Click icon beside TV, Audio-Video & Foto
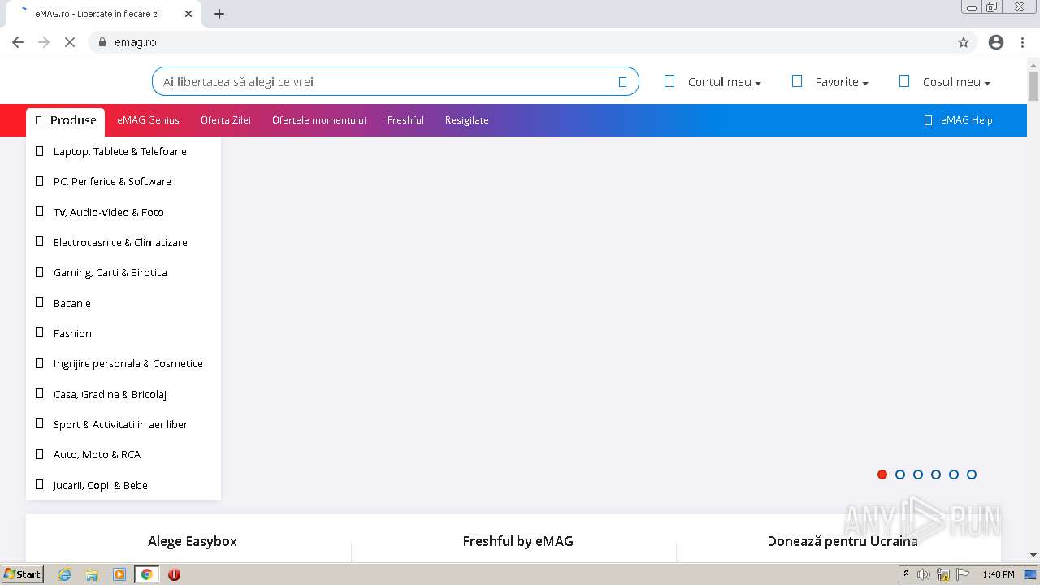 (x=39, y=211)
